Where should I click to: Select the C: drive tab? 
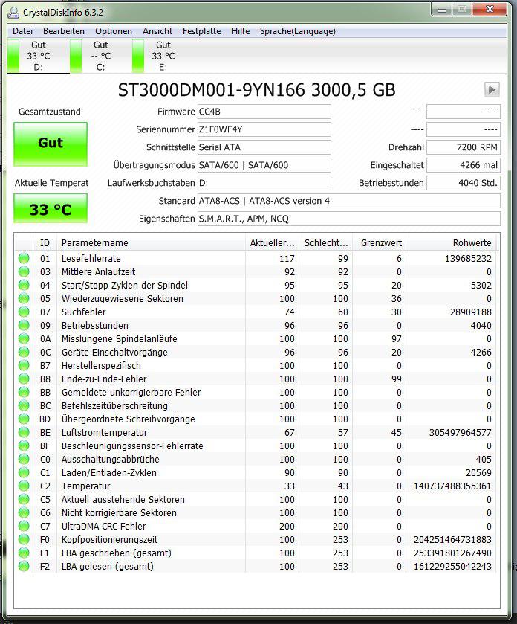(x=100, y=56)
